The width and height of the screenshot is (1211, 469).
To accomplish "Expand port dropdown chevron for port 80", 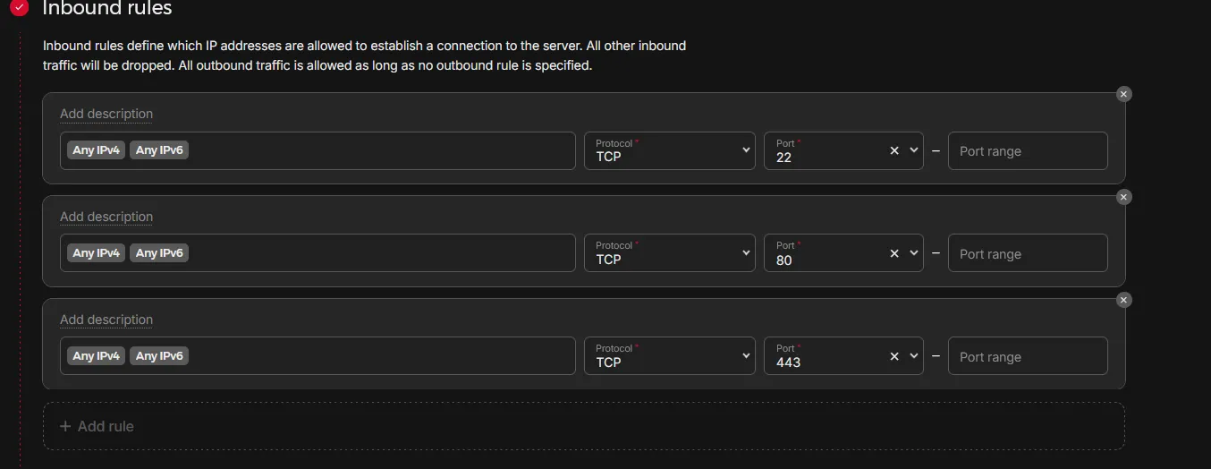I will [913, 254].
